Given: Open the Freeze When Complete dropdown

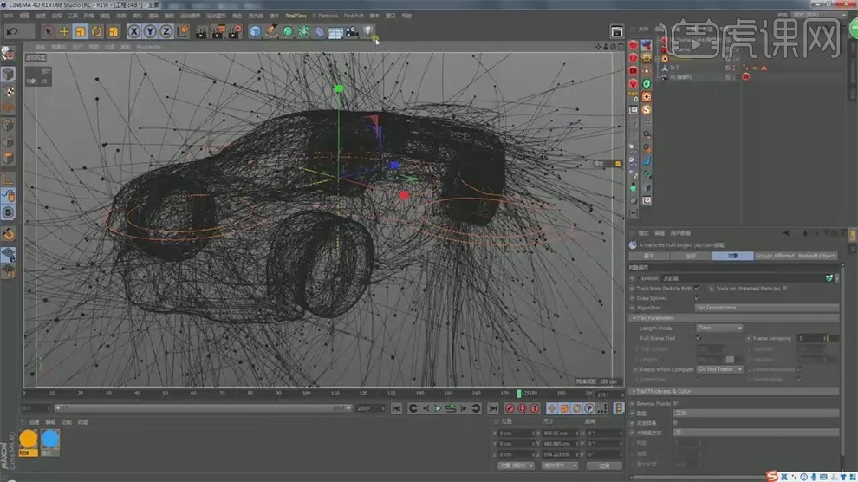Looking at the screenshot, I should coord(719,369).
